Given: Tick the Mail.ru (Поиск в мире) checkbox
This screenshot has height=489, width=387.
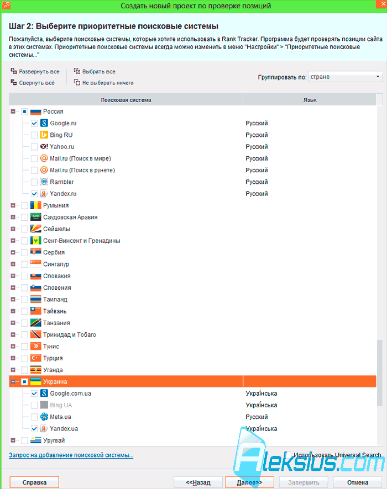Looking at the screenshot, I should pyautogui.click(x=34, y=159).
